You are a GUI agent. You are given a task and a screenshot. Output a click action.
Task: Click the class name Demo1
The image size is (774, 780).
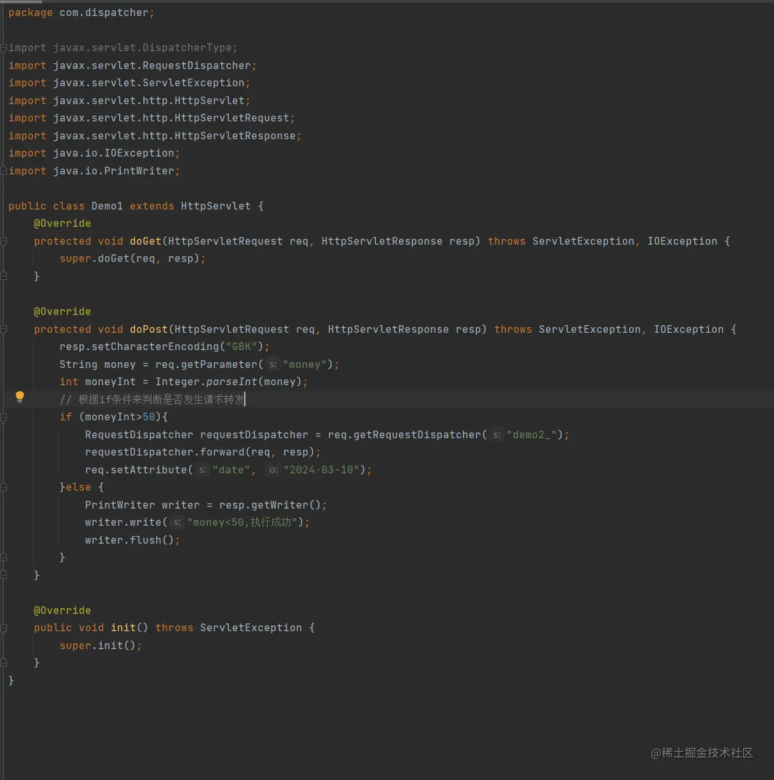107,206
